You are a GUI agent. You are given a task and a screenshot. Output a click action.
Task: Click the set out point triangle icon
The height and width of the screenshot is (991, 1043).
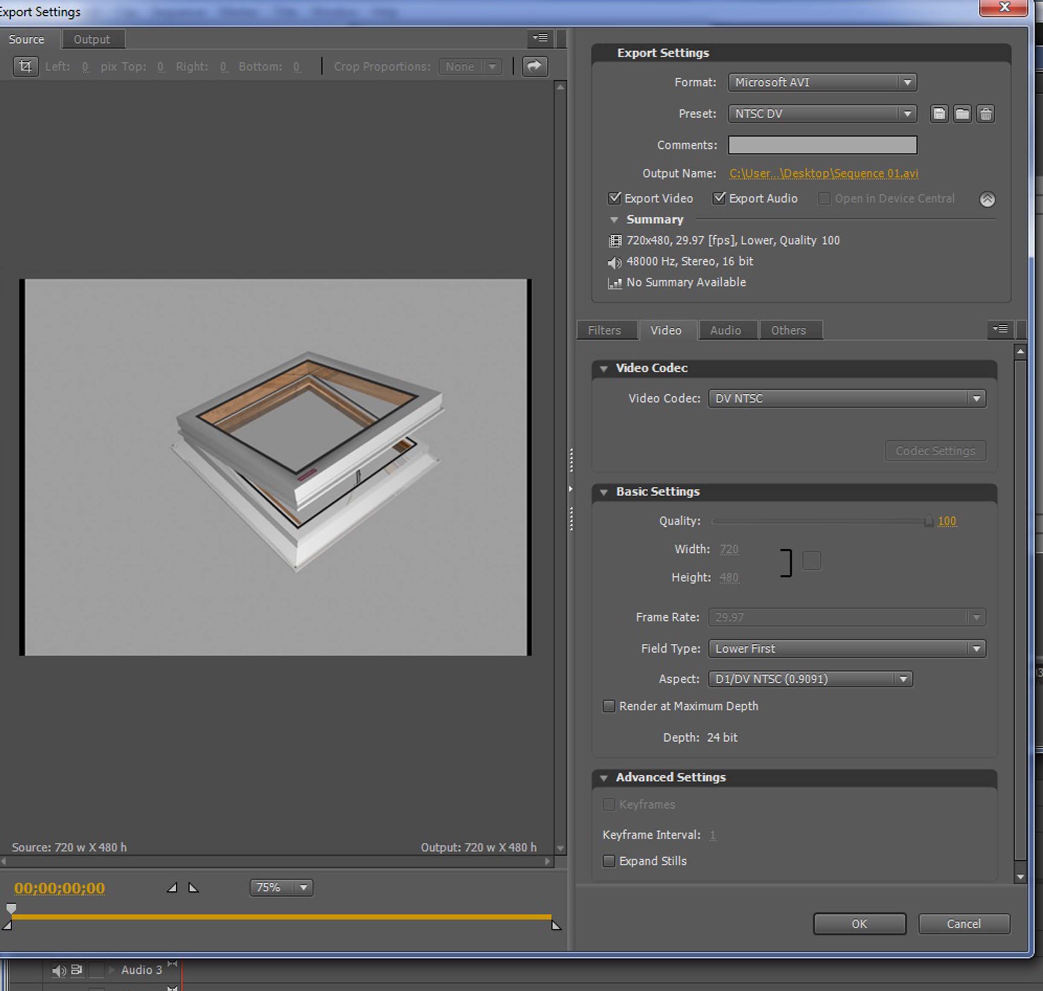[x=193, y=888]
